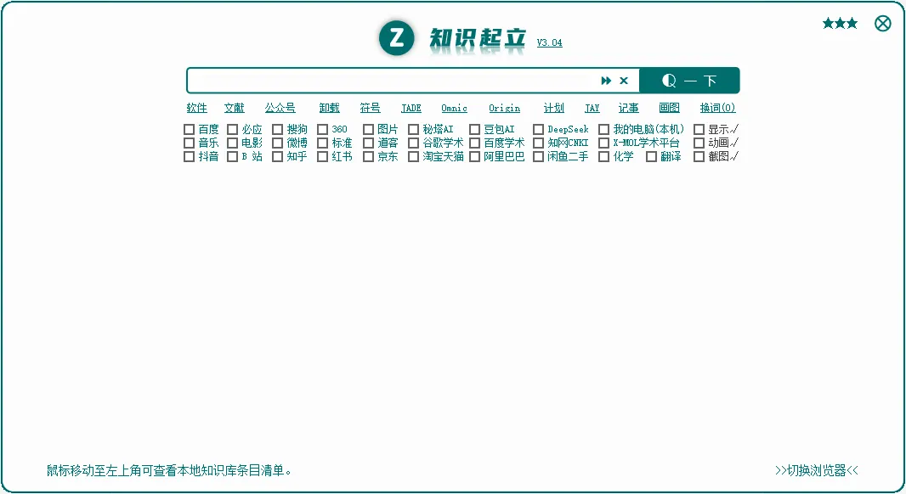Click the 换词(0) link
Screen dimensions: 906x494
click(717, 108)
